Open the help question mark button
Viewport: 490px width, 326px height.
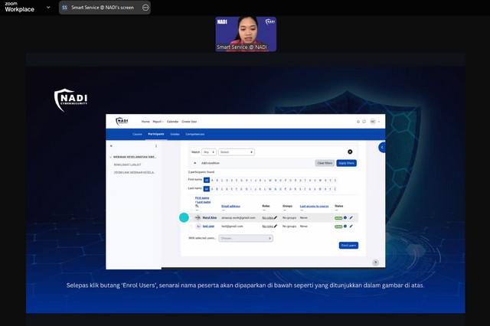pos(375,262)
